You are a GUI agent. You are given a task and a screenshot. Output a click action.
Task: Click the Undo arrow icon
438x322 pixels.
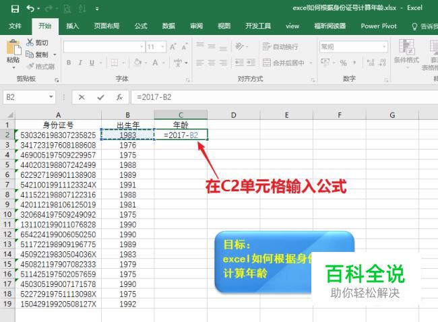[x=30, y=9]
